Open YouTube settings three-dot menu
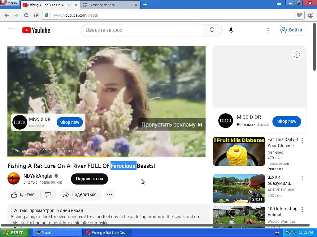The width and height of the screenshot is (317, 237). coord(268,30)
